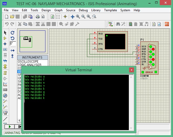Click the COMPIM P1 serial port component

149,58
